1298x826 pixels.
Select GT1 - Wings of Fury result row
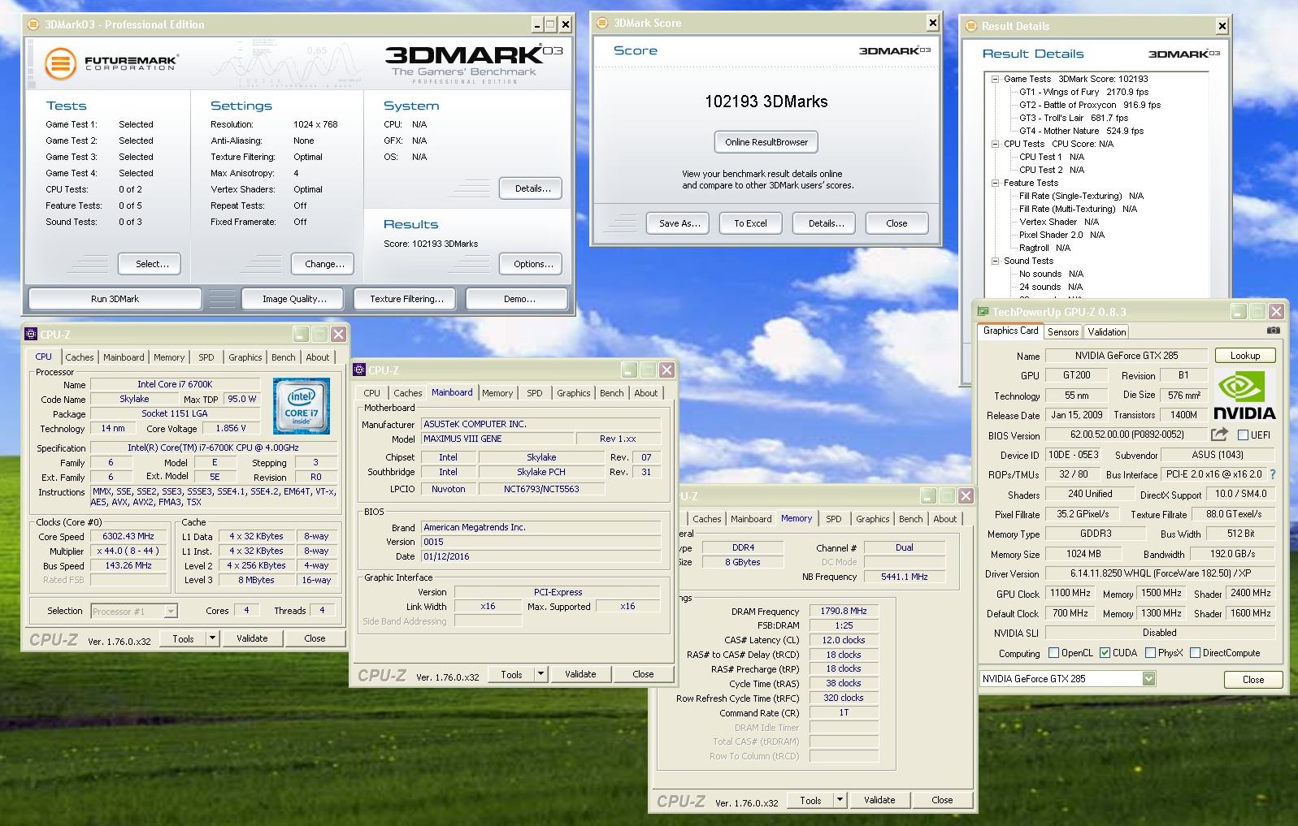1083,92
